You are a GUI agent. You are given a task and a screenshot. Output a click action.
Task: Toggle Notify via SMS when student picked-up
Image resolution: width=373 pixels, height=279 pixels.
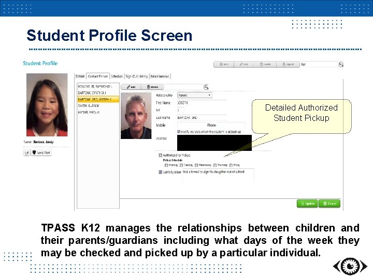179,132
